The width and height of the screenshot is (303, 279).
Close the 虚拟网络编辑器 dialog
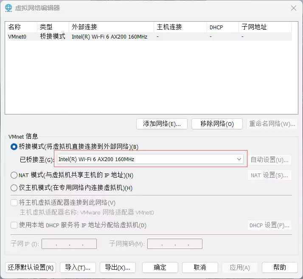294,8
